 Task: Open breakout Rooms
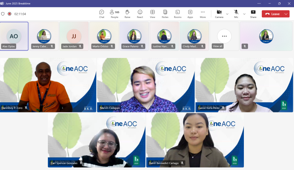178,14
